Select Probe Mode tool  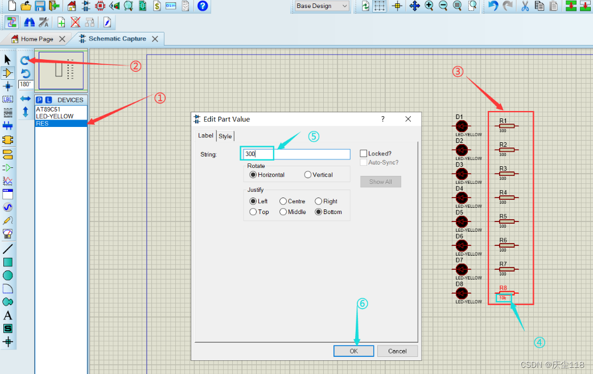pos(7,220)
